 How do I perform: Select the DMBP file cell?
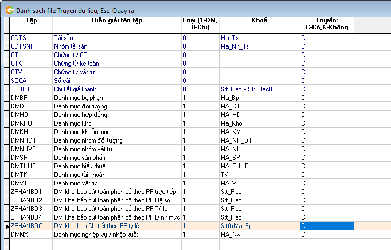click(x=31, y=98)
